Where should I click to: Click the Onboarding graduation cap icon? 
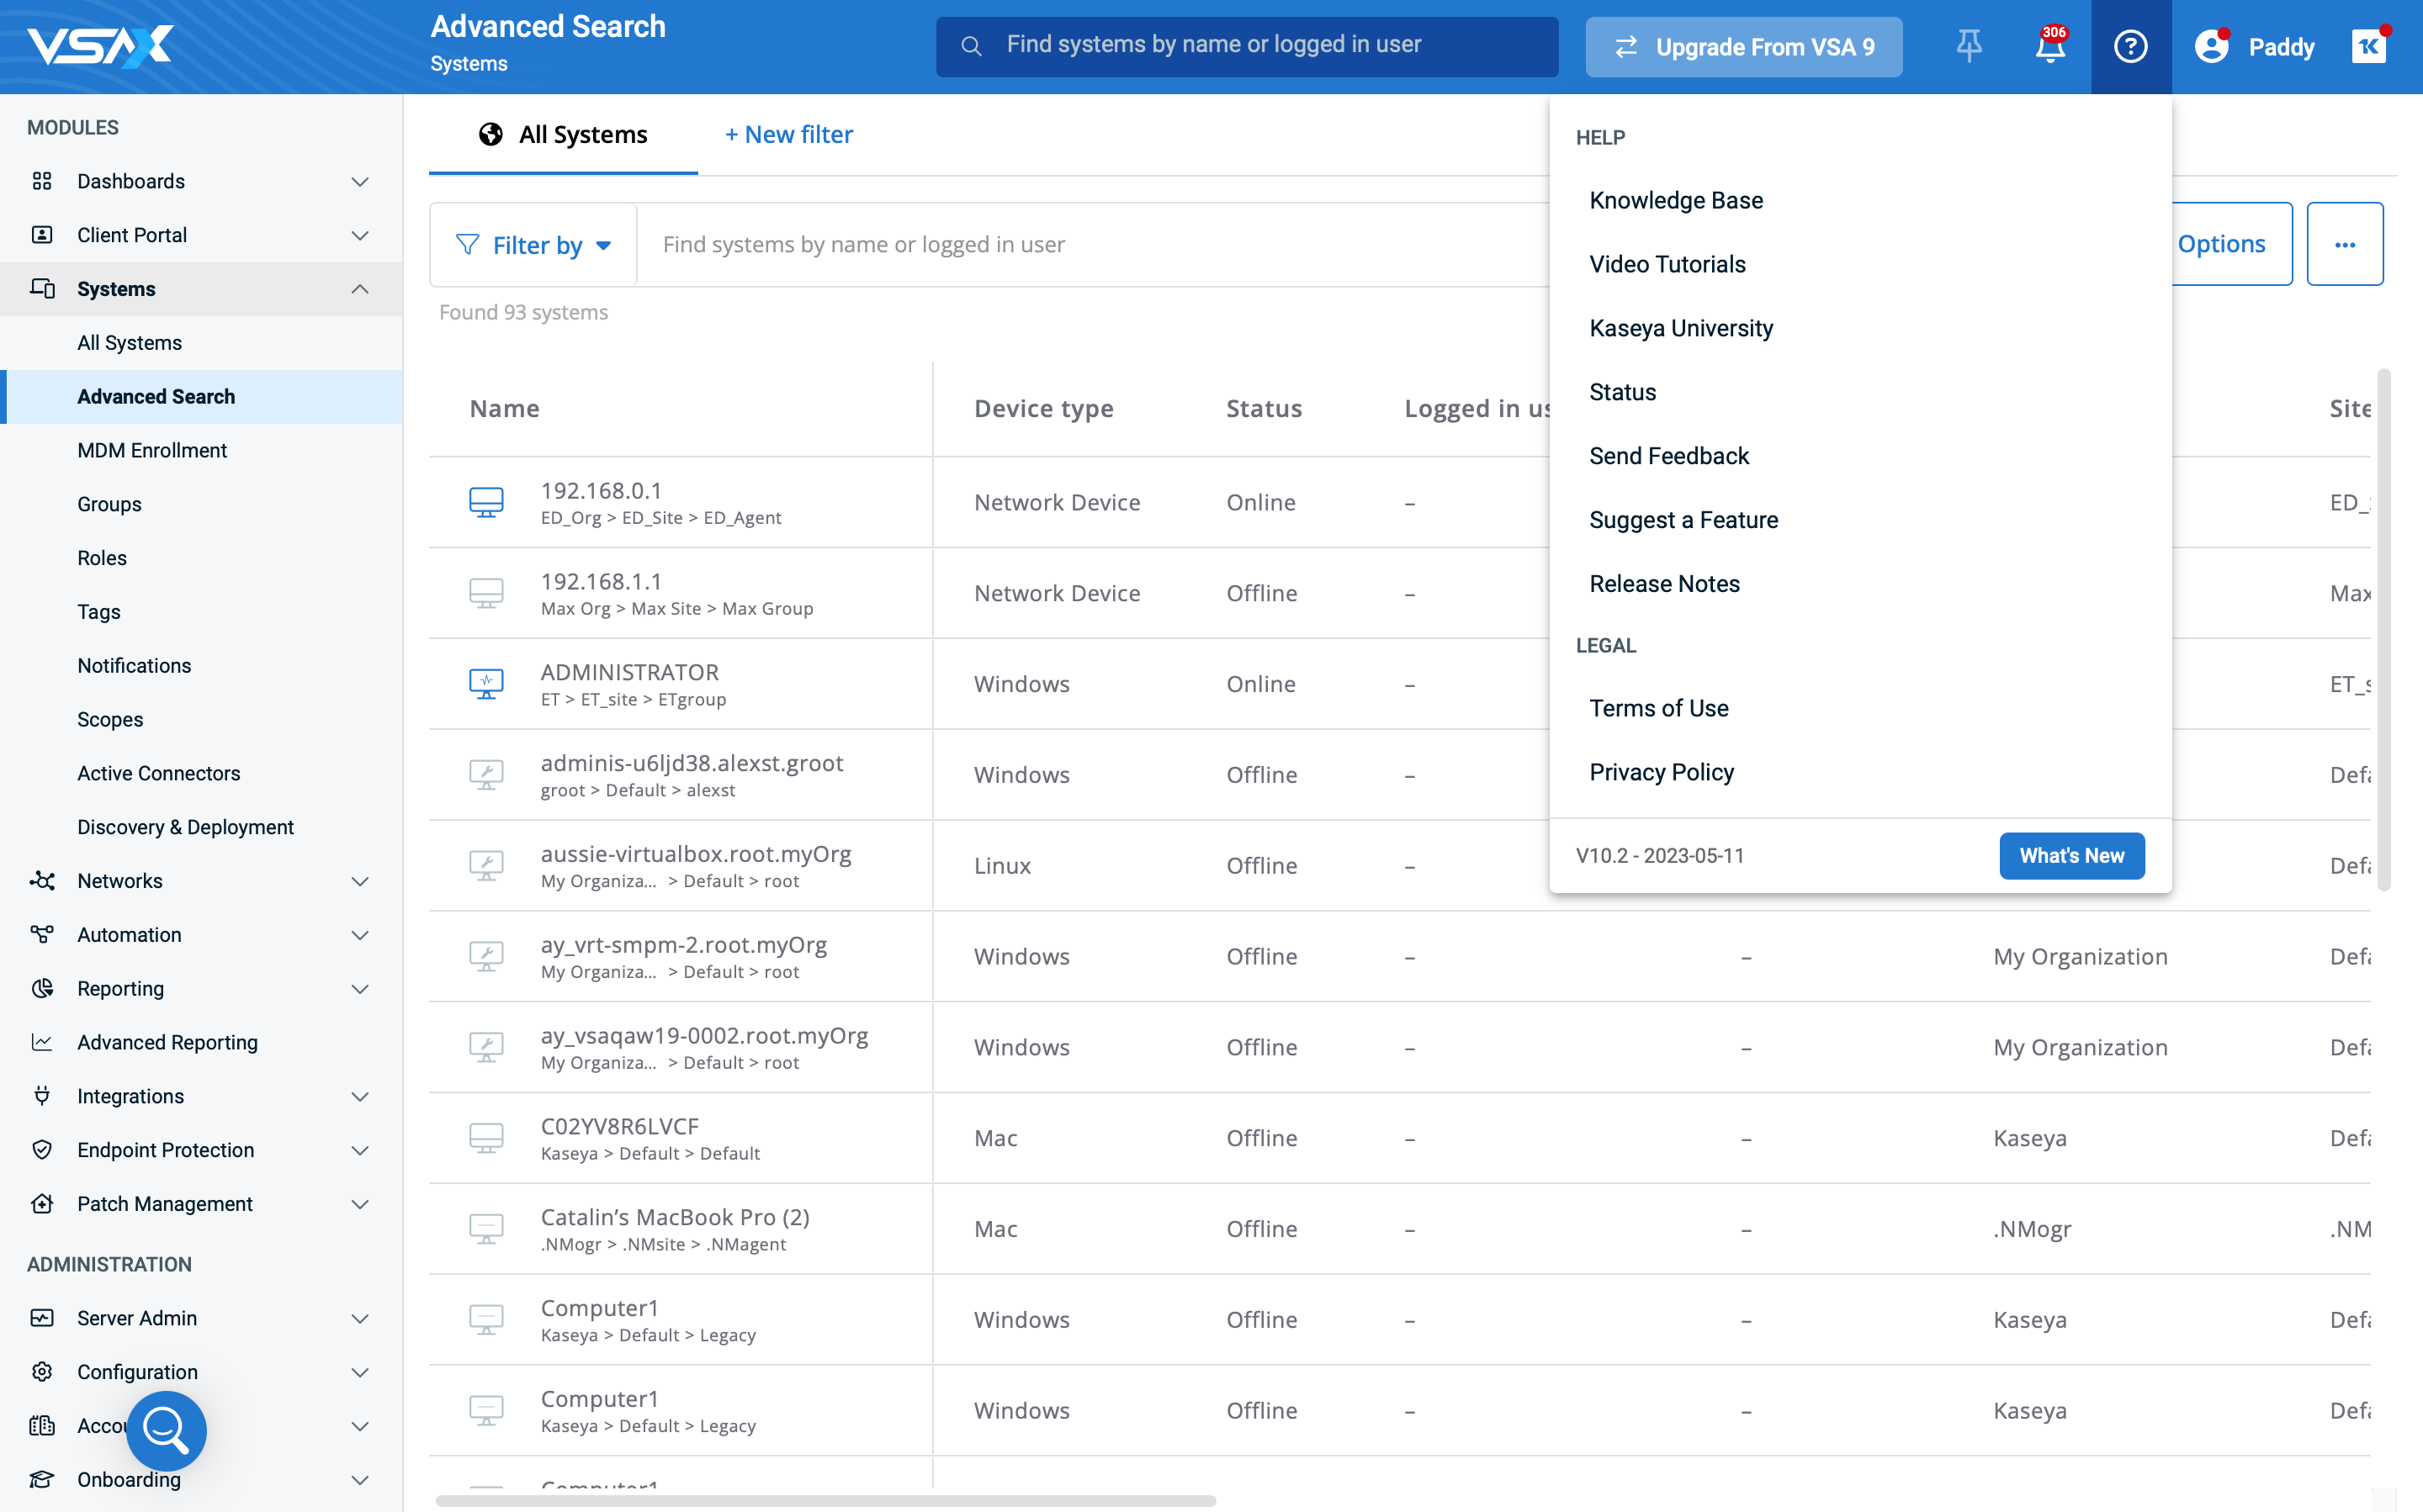[x=42, y=1480]
